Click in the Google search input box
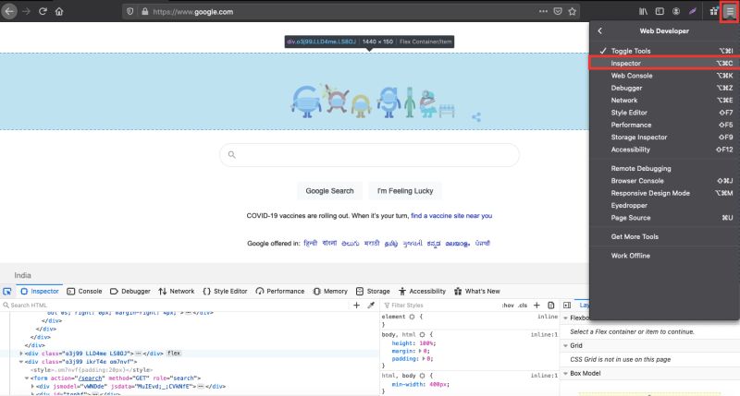Image resolution: width=740 pixels, height=396 pixels. click(x=369, y=154)
